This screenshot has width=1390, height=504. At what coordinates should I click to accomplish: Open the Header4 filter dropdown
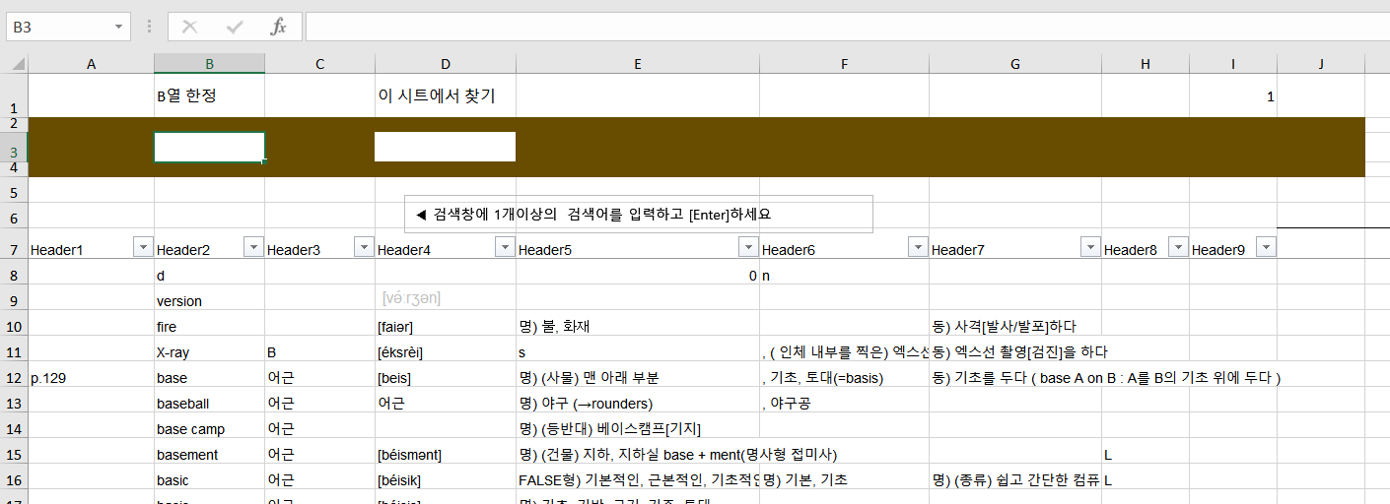coord(505,247)
